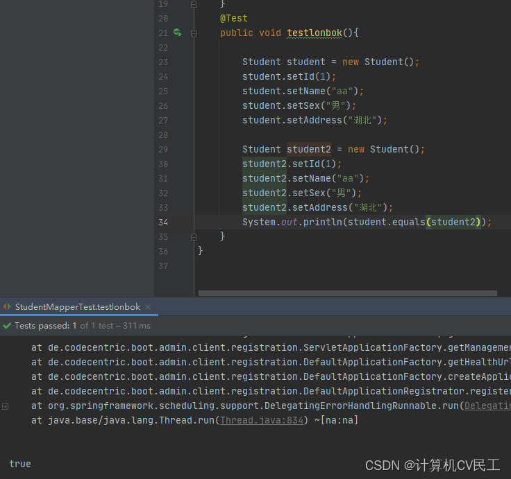This screenshot has width=511, height=479.
Task: Click highlighted student2 variable on line 29
Action: point(309,149)
